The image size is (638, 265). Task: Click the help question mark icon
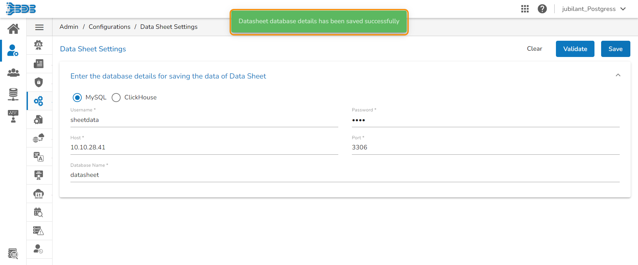542,9
